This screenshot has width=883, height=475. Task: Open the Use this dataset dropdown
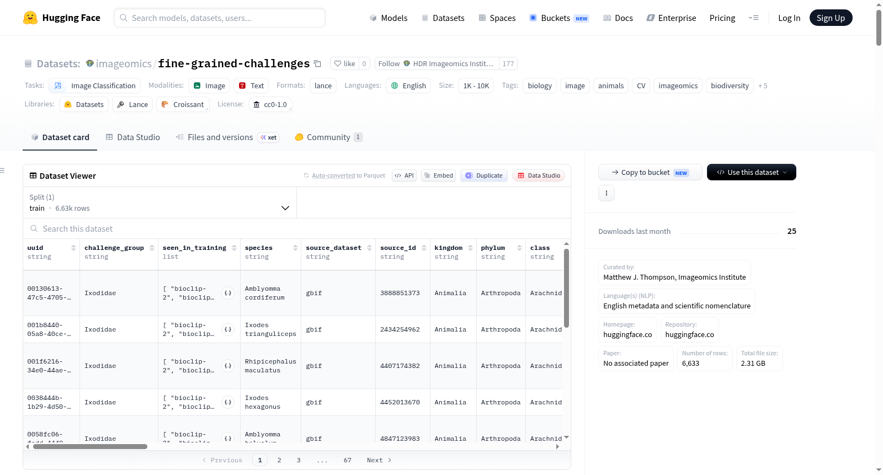(x=752, y=172)
